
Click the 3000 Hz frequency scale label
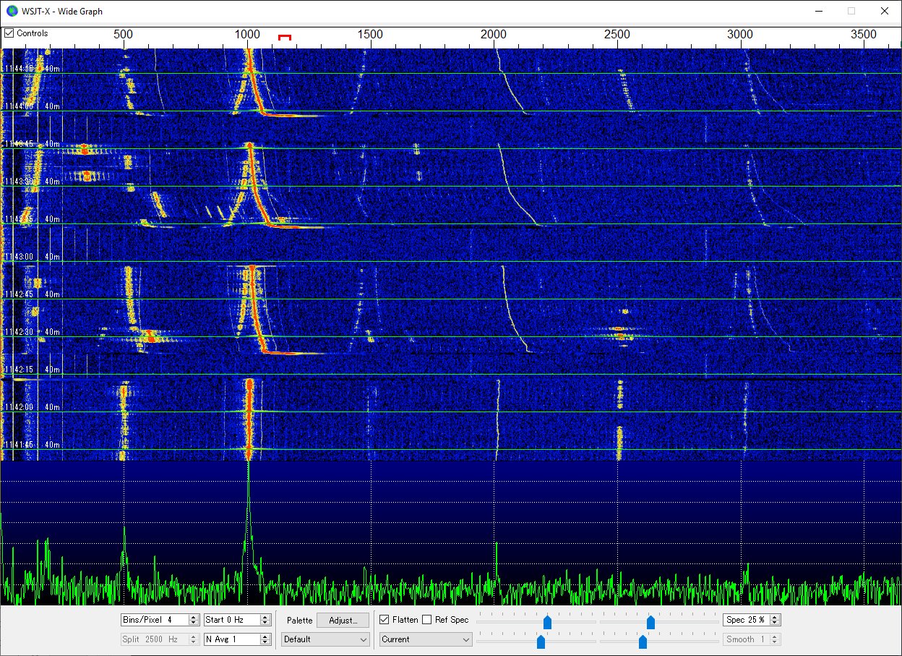(x=740, y=34)
